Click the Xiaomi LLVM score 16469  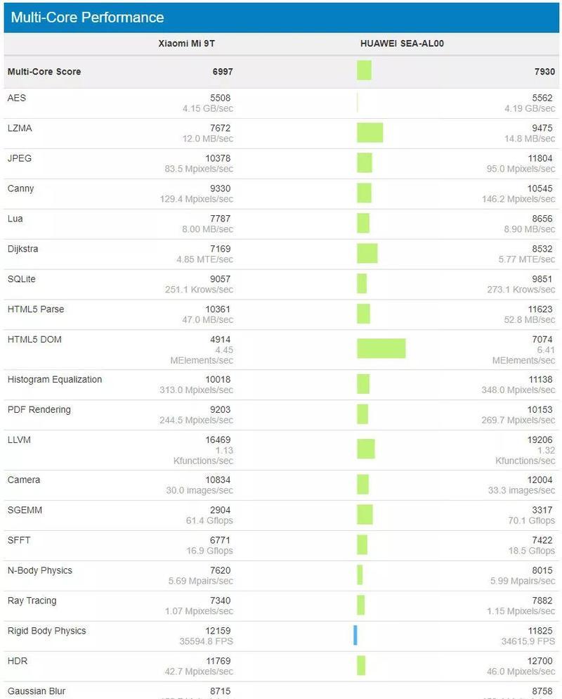coord(218,440)
